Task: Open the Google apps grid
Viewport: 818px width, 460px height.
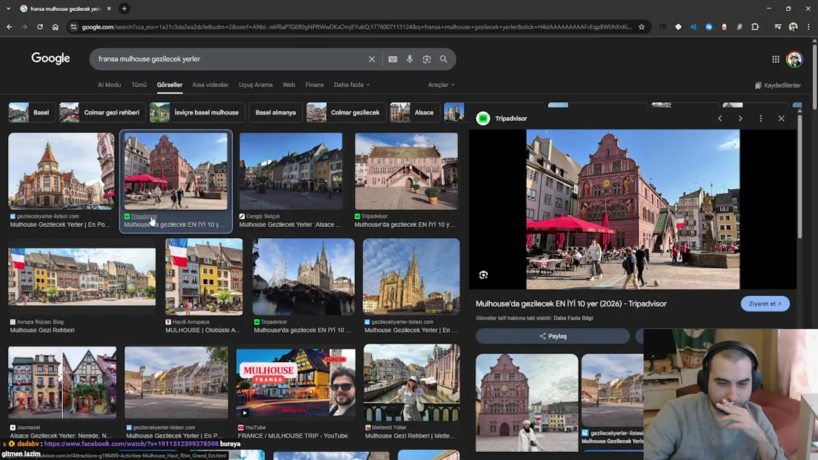Action: (775, 59)
